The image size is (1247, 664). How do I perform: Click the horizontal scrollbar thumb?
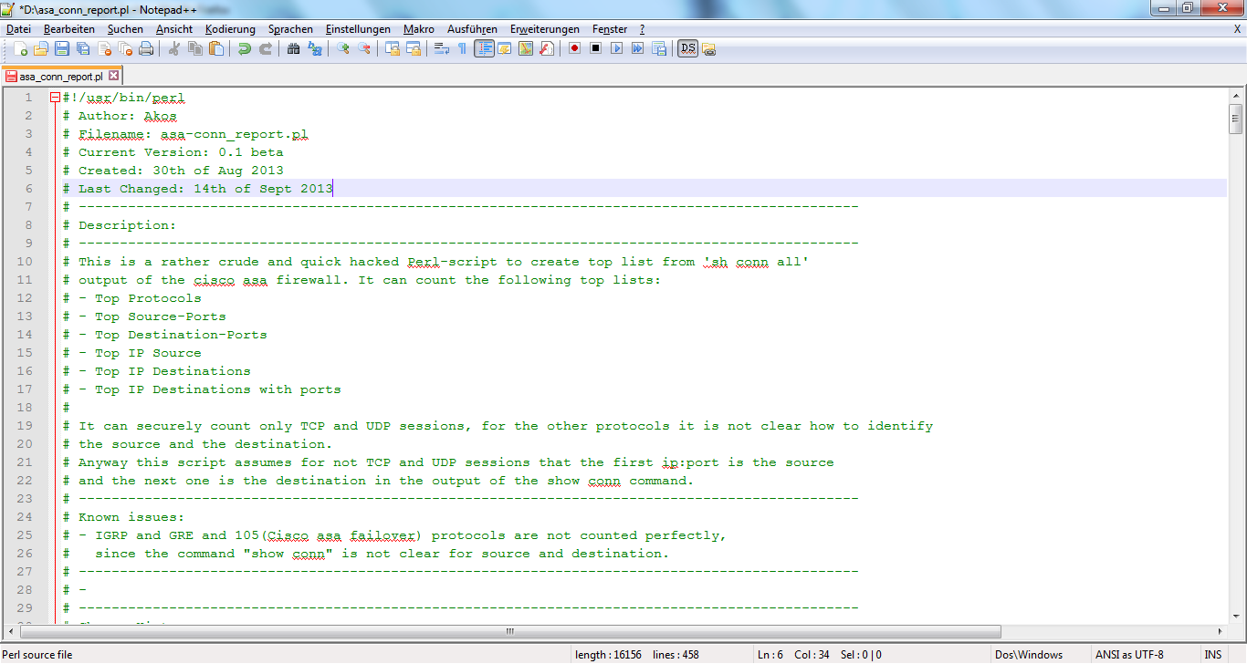(509, 631)
